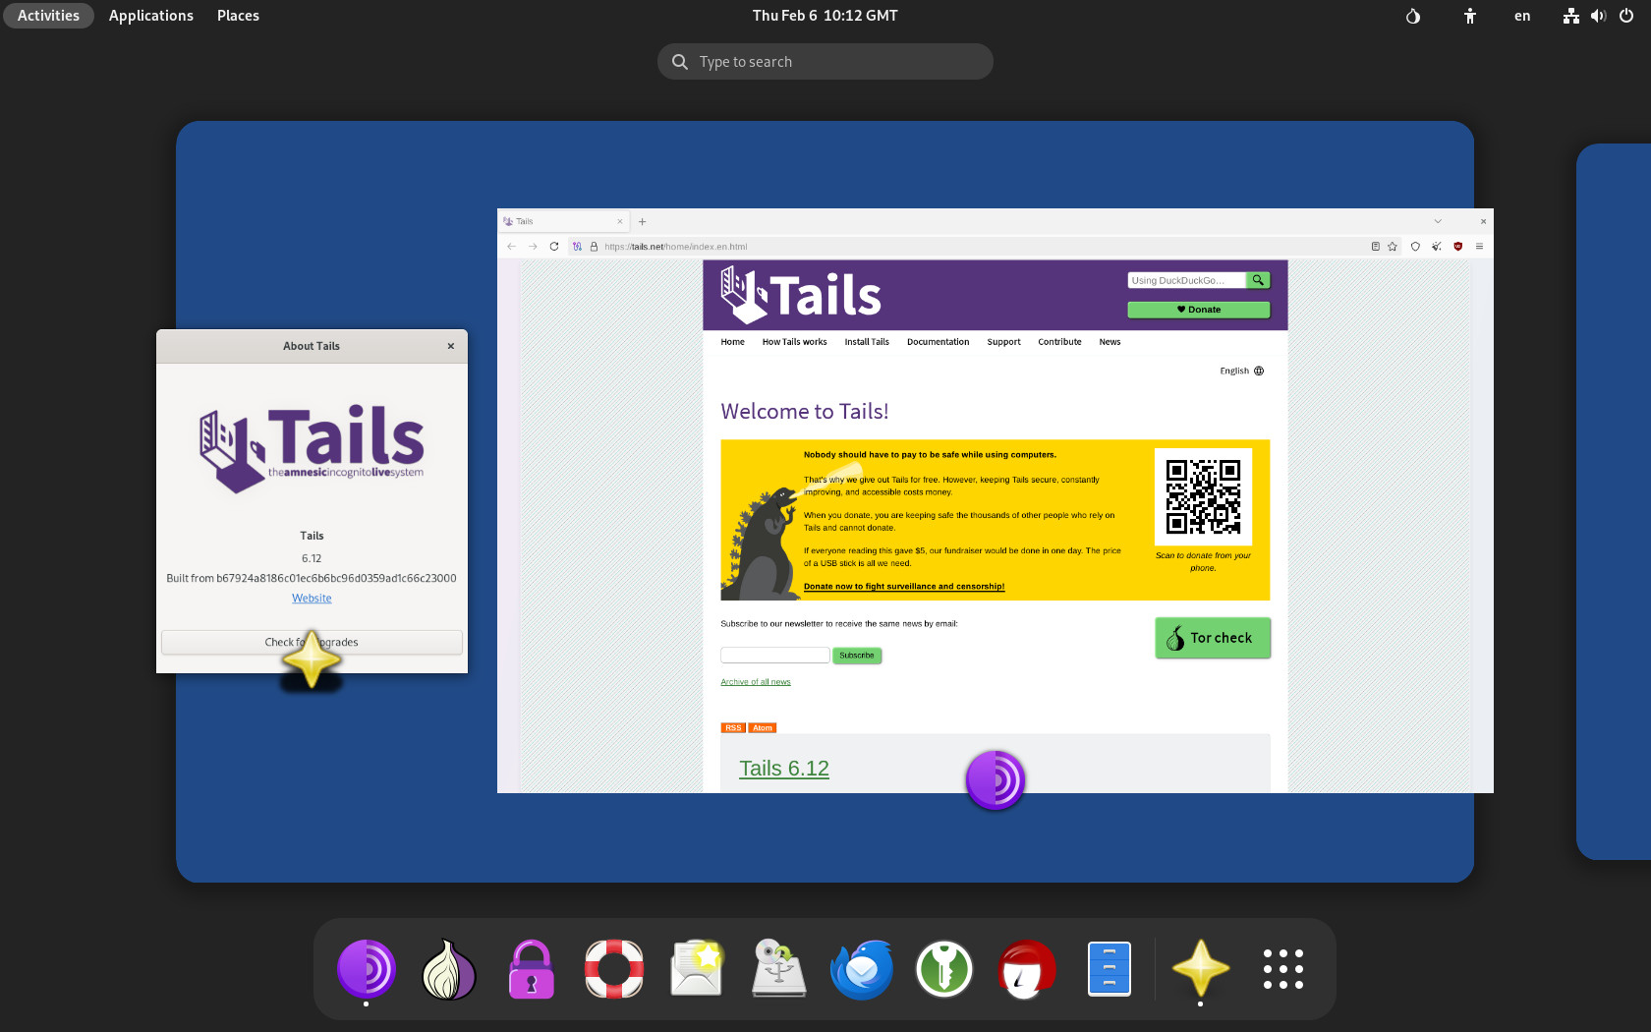Image resolution: width=1651 pixels, height=1032 pixels.
Task: Select the Tails browser tab
Action: pos(563,222)
